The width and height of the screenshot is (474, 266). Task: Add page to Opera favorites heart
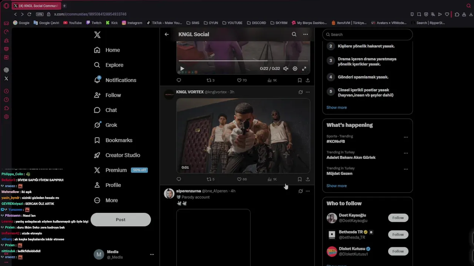coord(447,14)
